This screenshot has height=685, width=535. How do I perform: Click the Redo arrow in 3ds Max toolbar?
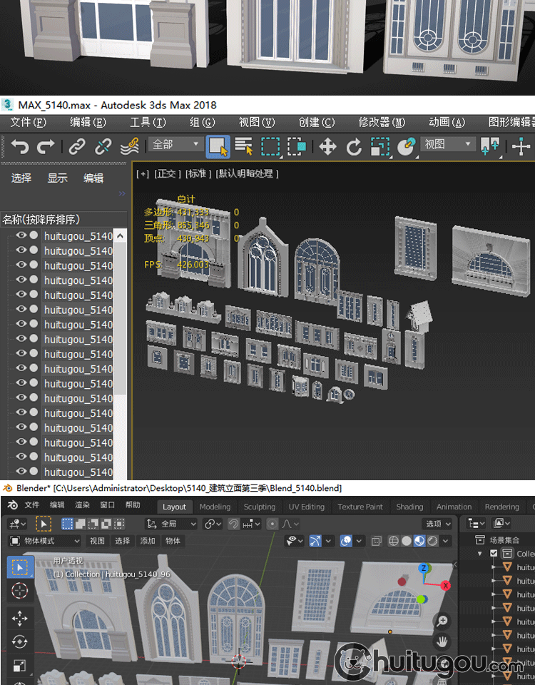click(x=46, y=146)
